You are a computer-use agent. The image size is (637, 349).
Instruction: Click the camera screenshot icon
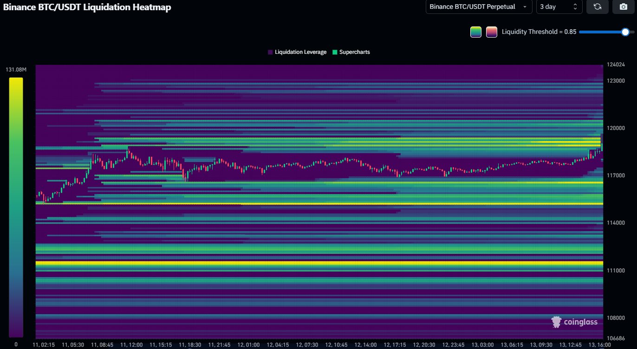point(623,7)
